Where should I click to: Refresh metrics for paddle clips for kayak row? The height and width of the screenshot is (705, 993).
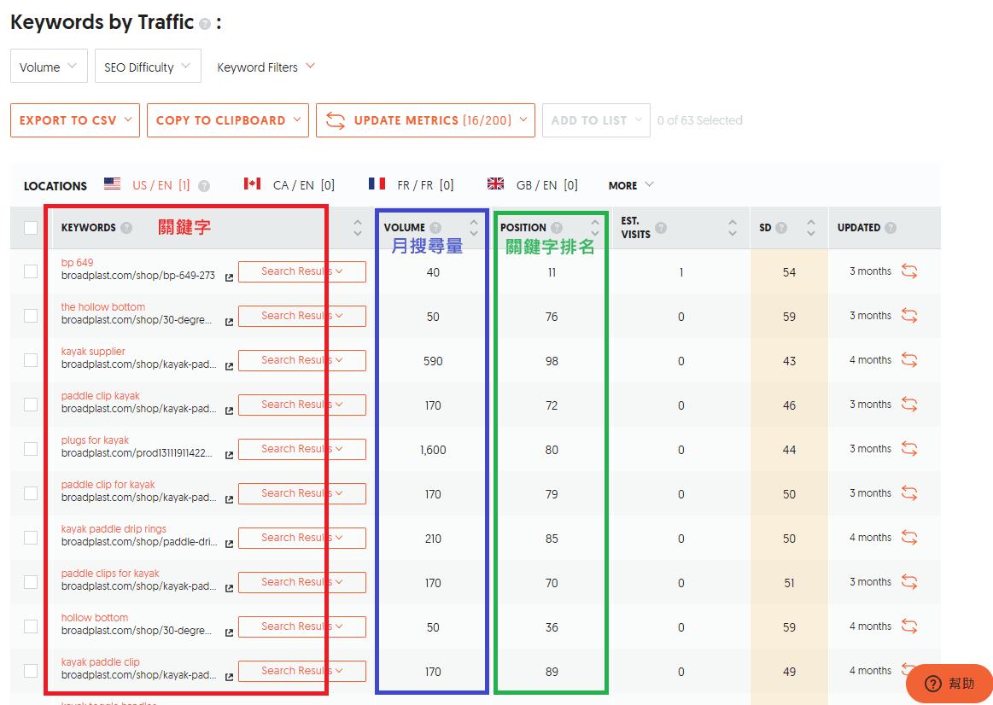tap(909, 581)
